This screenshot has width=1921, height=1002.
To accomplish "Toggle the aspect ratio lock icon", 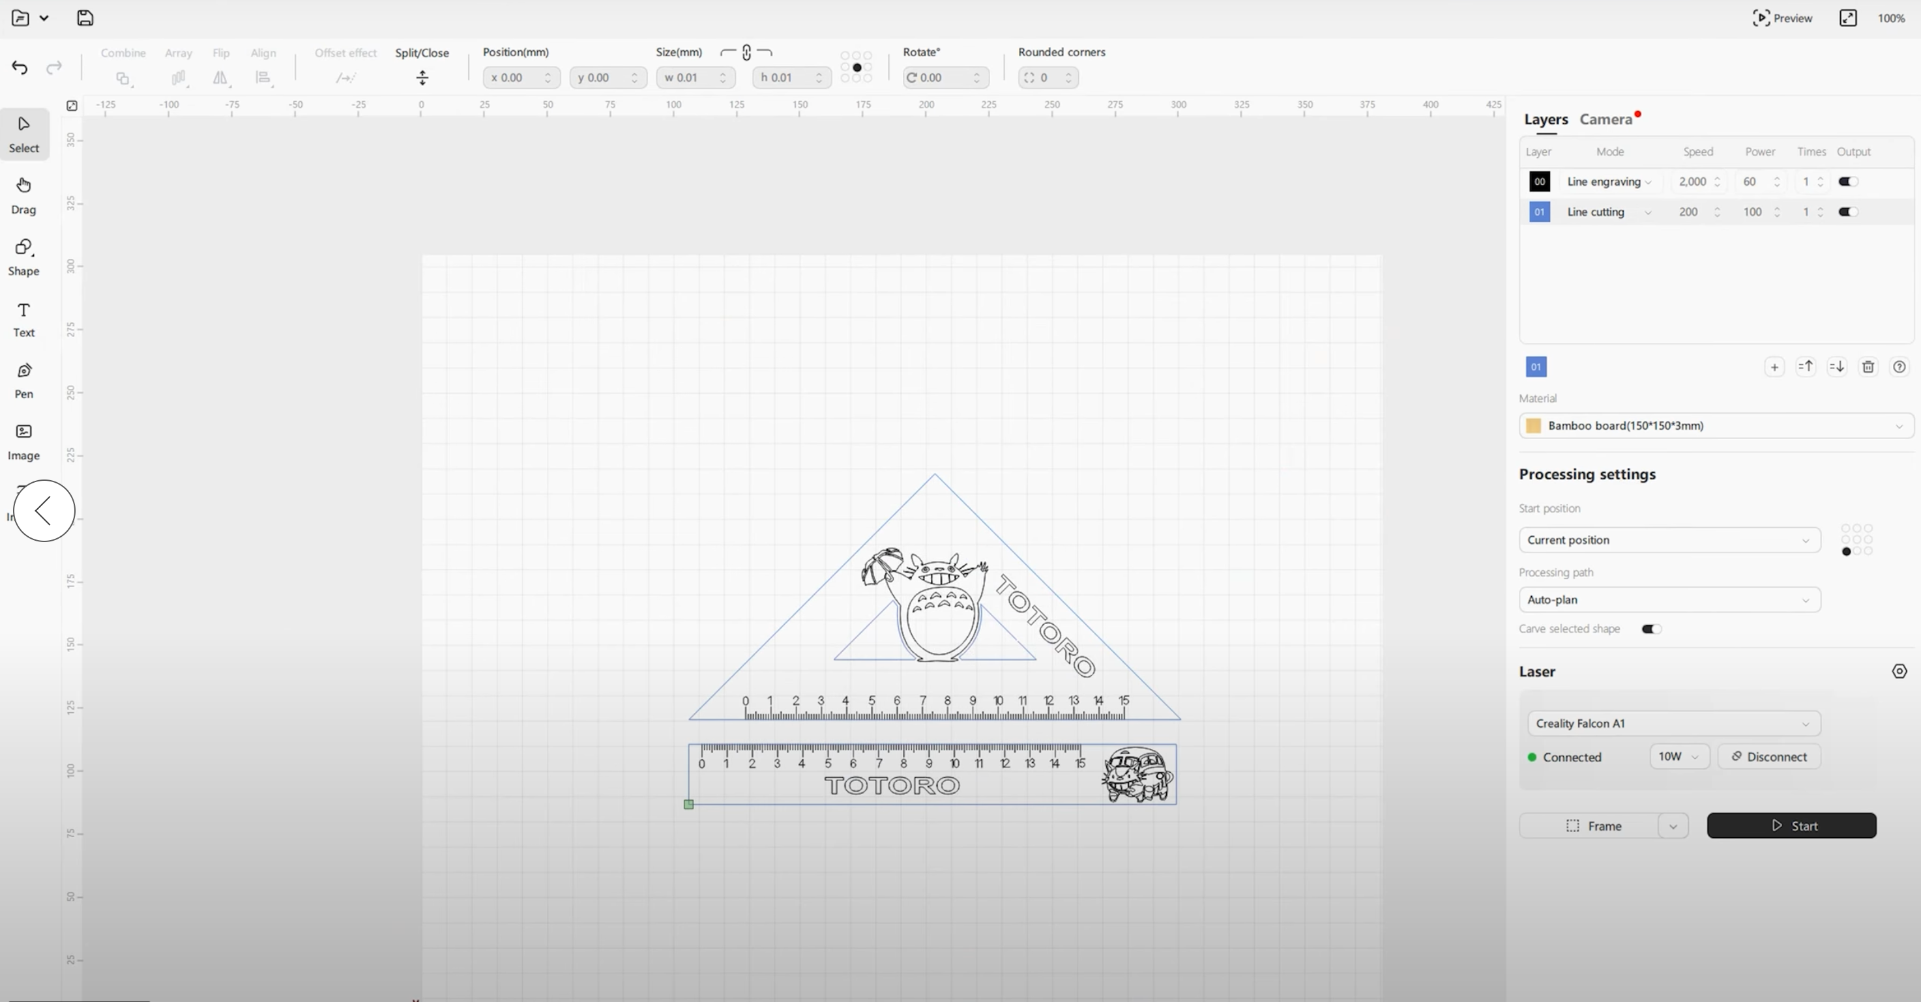I will [x=746, y=52].
